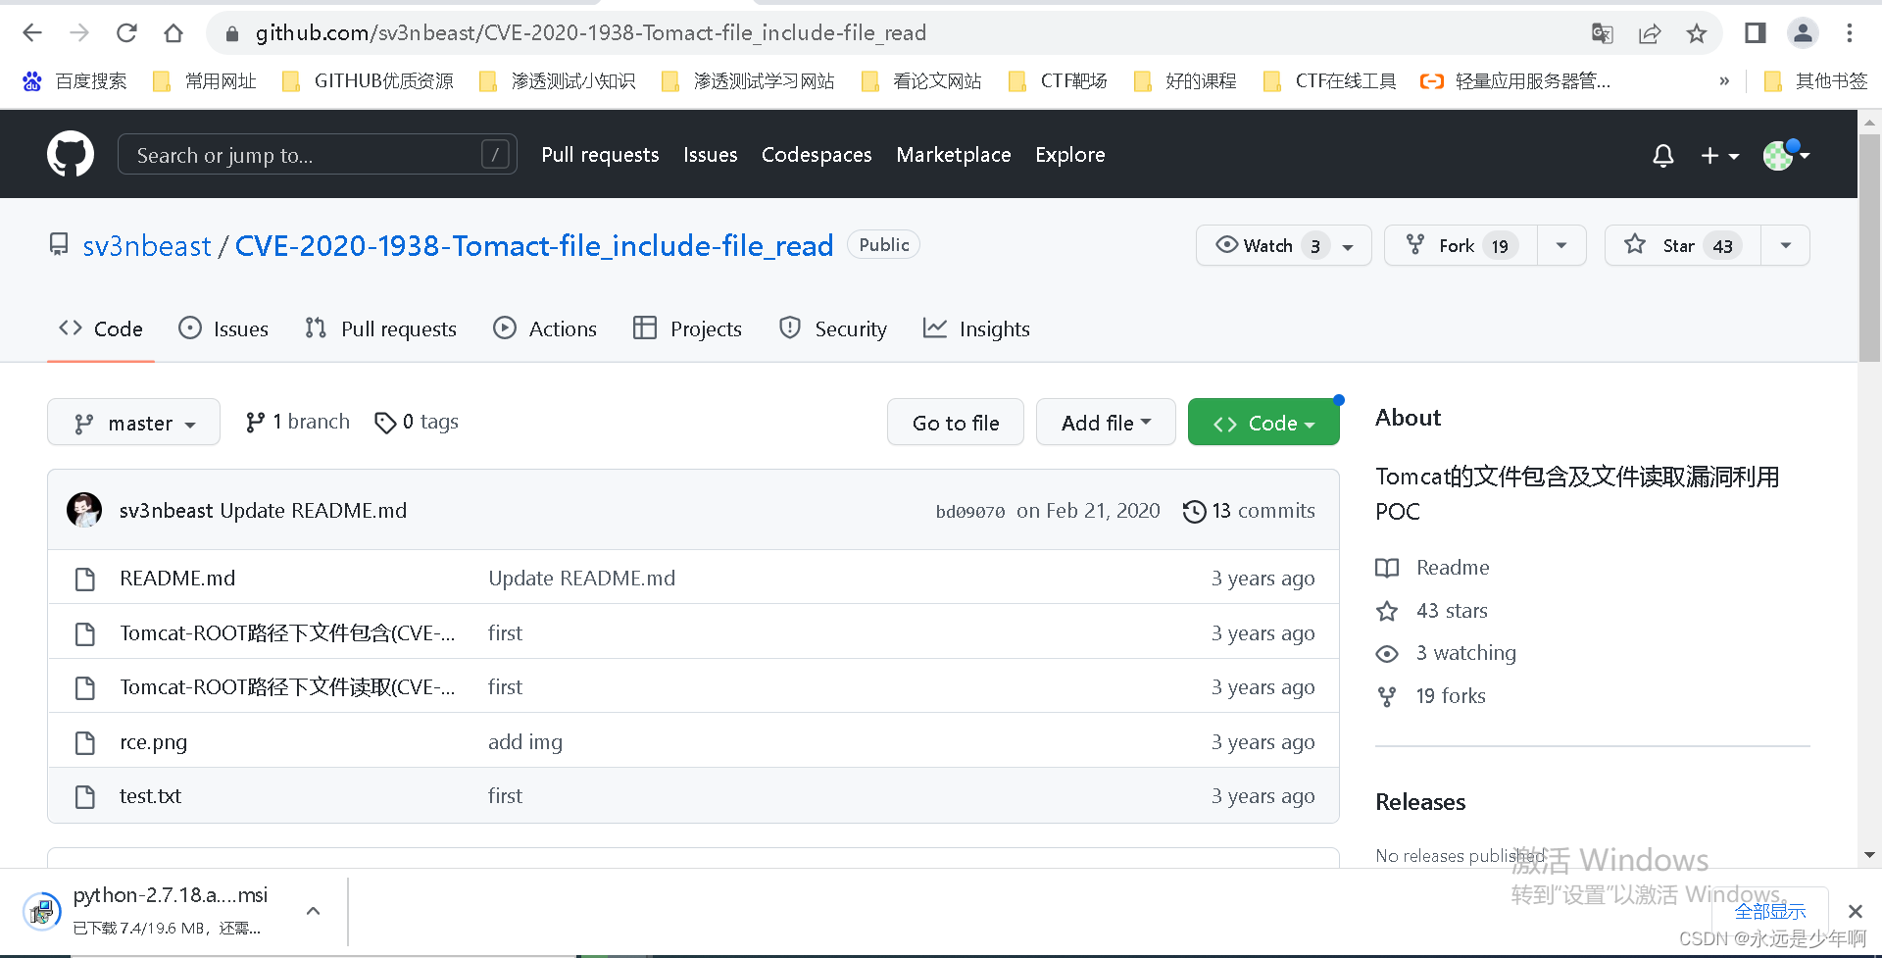Expand the python-2.7.18 download options chevron

click(x=313, y=911)
